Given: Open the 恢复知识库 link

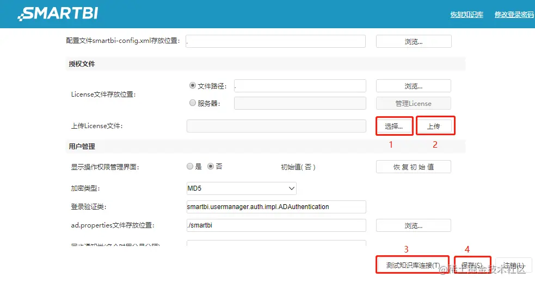Looking at the screenshot, I should click(467, 14).
